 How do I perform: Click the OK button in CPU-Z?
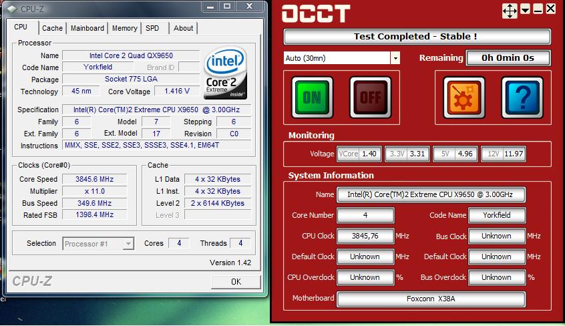[236, 282]
